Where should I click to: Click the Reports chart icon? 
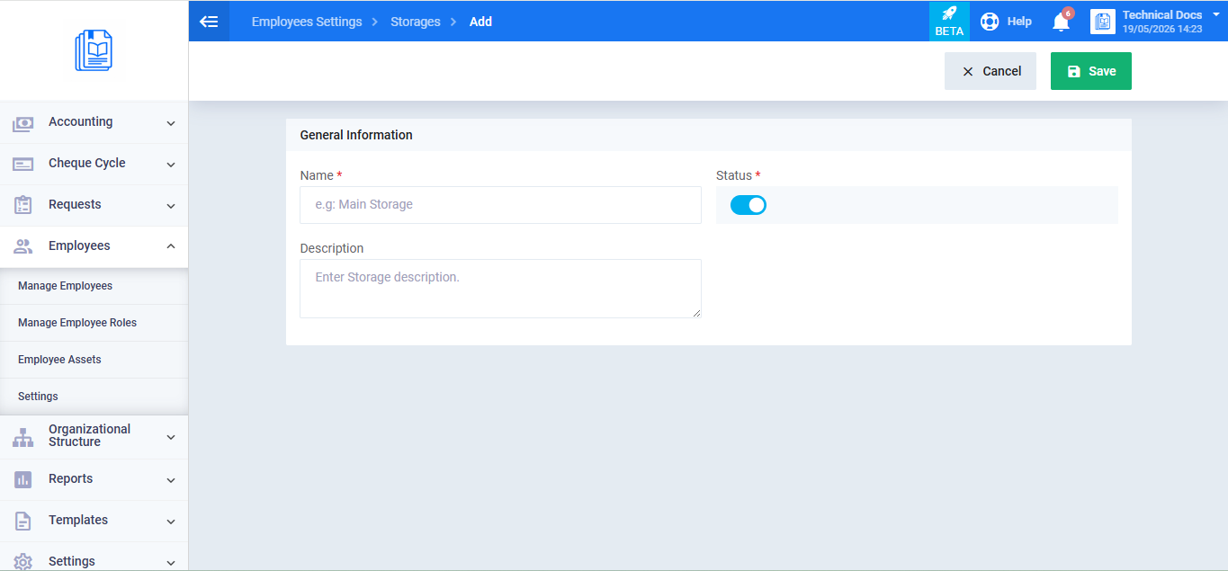click(x=23, y=480)
